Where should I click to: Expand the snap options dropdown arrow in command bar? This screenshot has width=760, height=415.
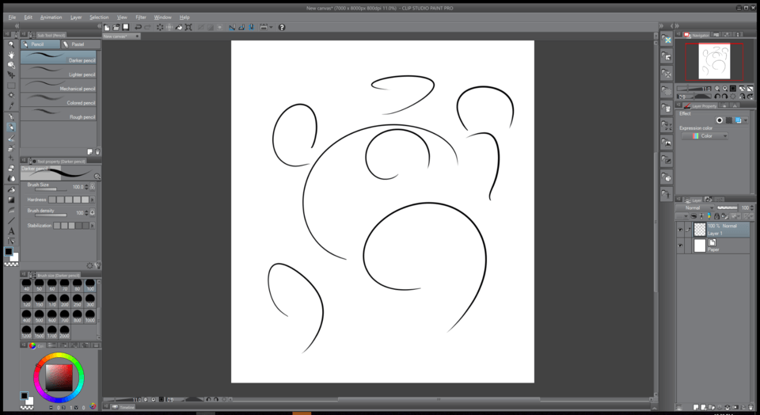coord(271,27)
